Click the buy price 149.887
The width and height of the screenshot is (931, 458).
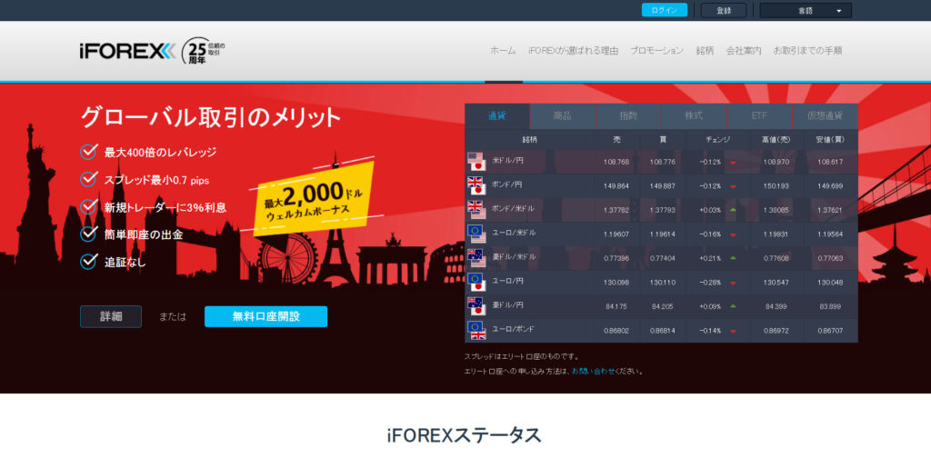[x=662, y=186]
